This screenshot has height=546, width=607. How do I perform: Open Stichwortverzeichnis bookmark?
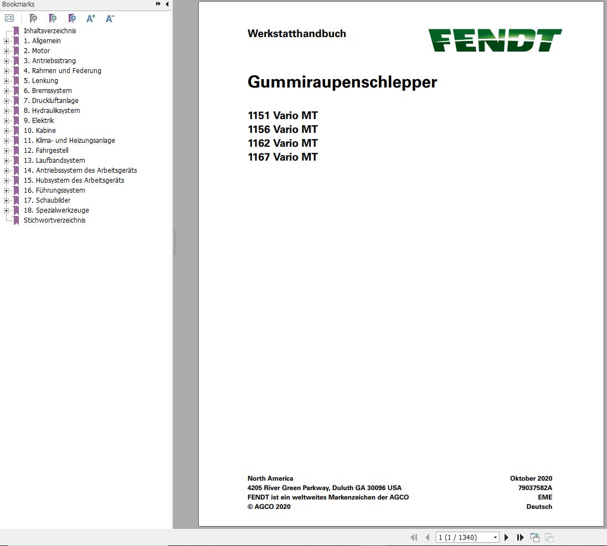click(x=54, y=220)
